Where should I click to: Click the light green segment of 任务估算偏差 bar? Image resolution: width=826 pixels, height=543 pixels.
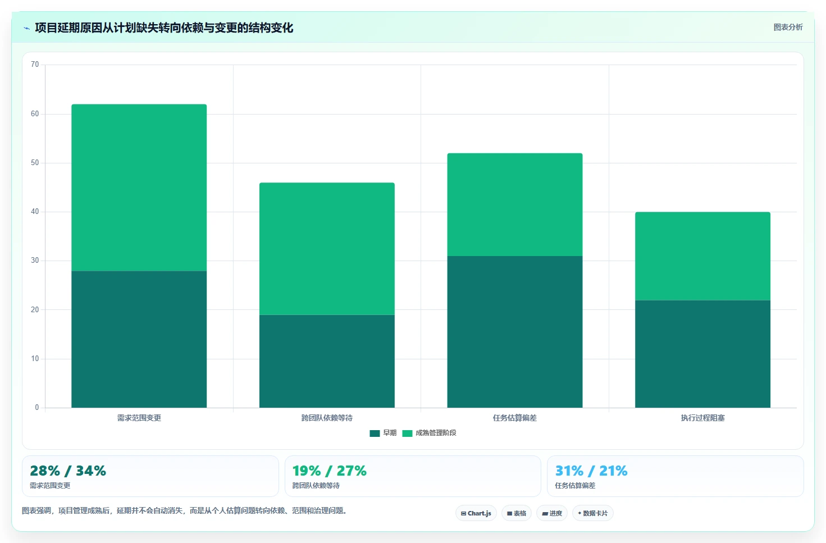515,204
